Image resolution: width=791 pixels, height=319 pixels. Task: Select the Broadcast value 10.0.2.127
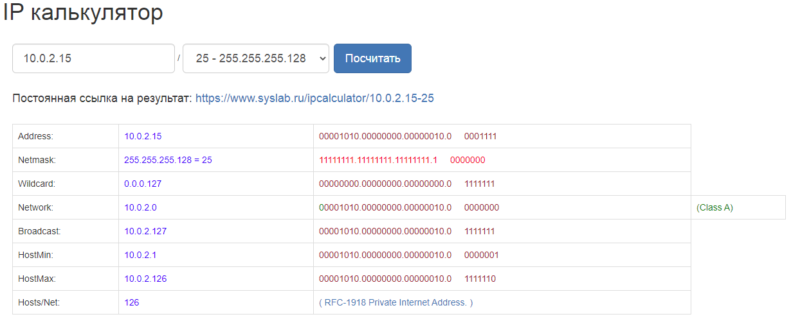[x=145, y=231]
